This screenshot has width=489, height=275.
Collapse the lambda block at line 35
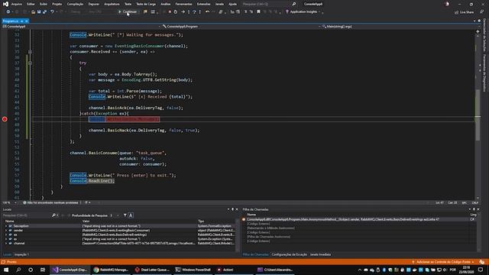click(30, 52)
